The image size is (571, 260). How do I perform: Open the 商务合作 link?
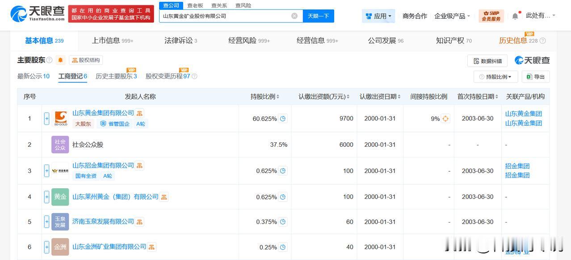(415, 16)
